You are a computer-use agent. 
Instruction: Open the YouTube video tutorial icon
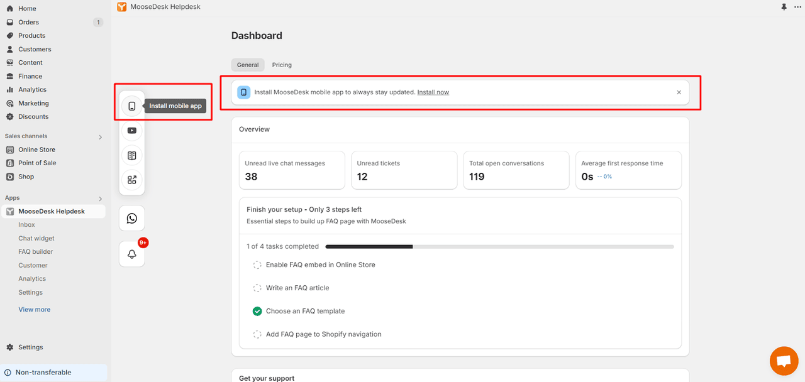point(131,130)
